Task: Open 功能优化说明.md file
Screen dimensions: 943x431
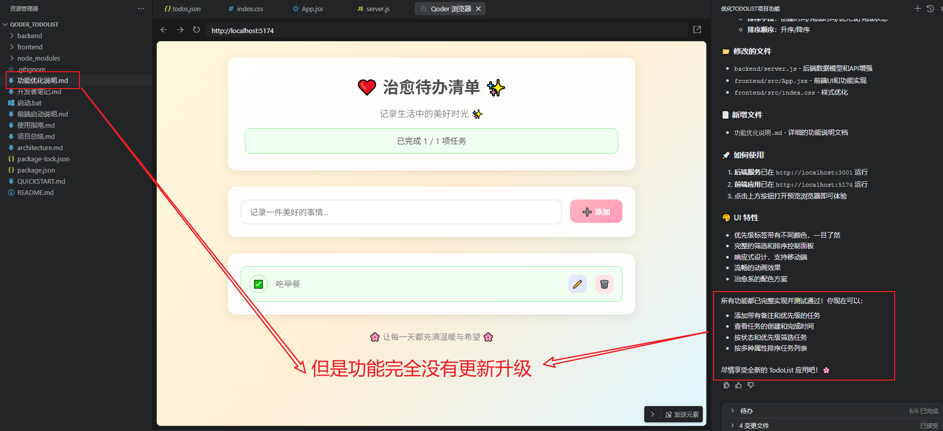Action: [x=43, y=80]
